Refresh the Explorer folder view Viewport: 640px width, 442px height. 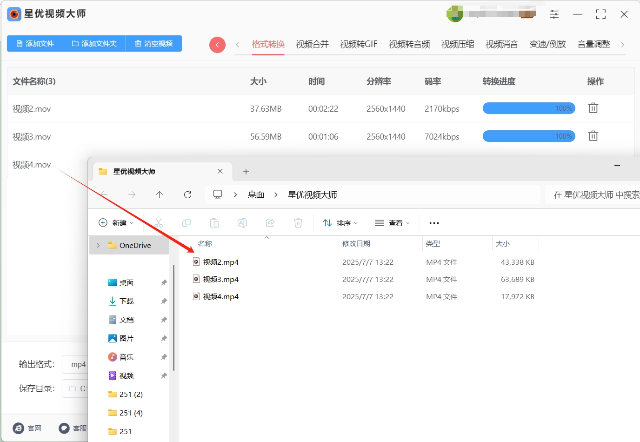(x=187, y=194)
